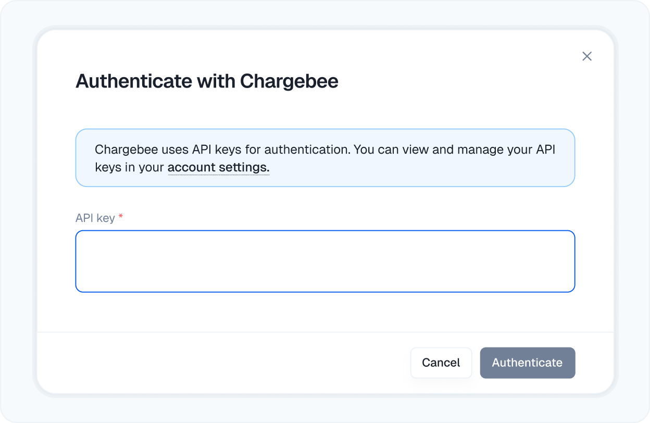Screen dimensions: 650x423
Task: Click the modal footer area
Action: (208, 363)
